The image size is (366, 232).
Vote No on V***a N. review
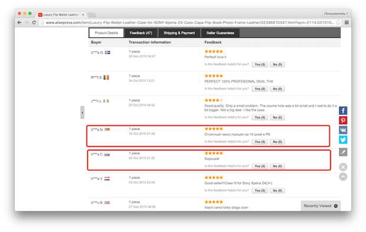point(277,142)
